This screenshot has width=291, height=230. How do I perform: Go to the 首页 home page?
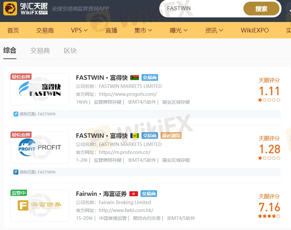coord(13,30)
